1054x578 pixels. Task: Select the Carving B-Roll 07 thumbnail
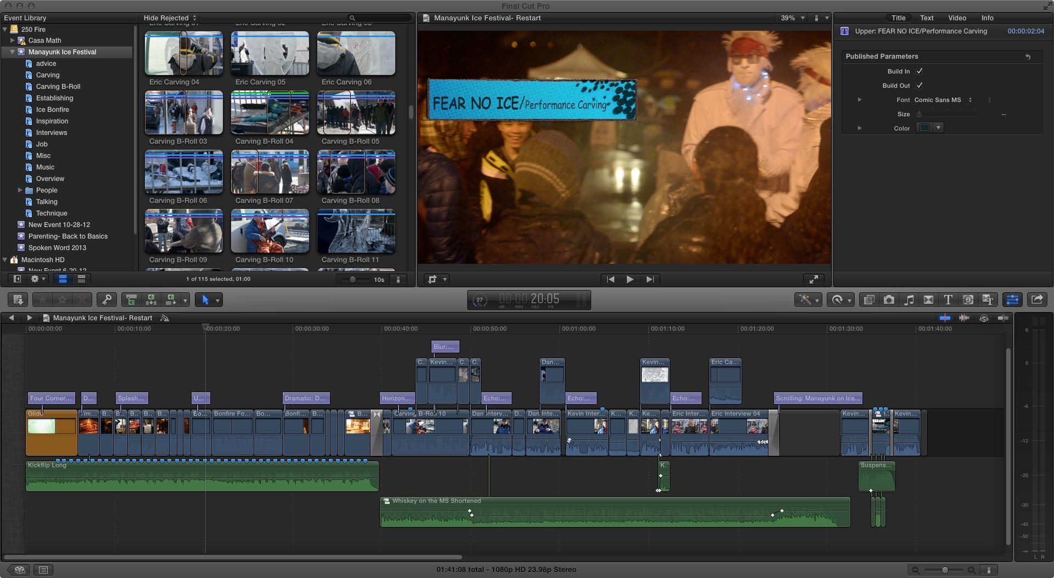click(270, 172)
